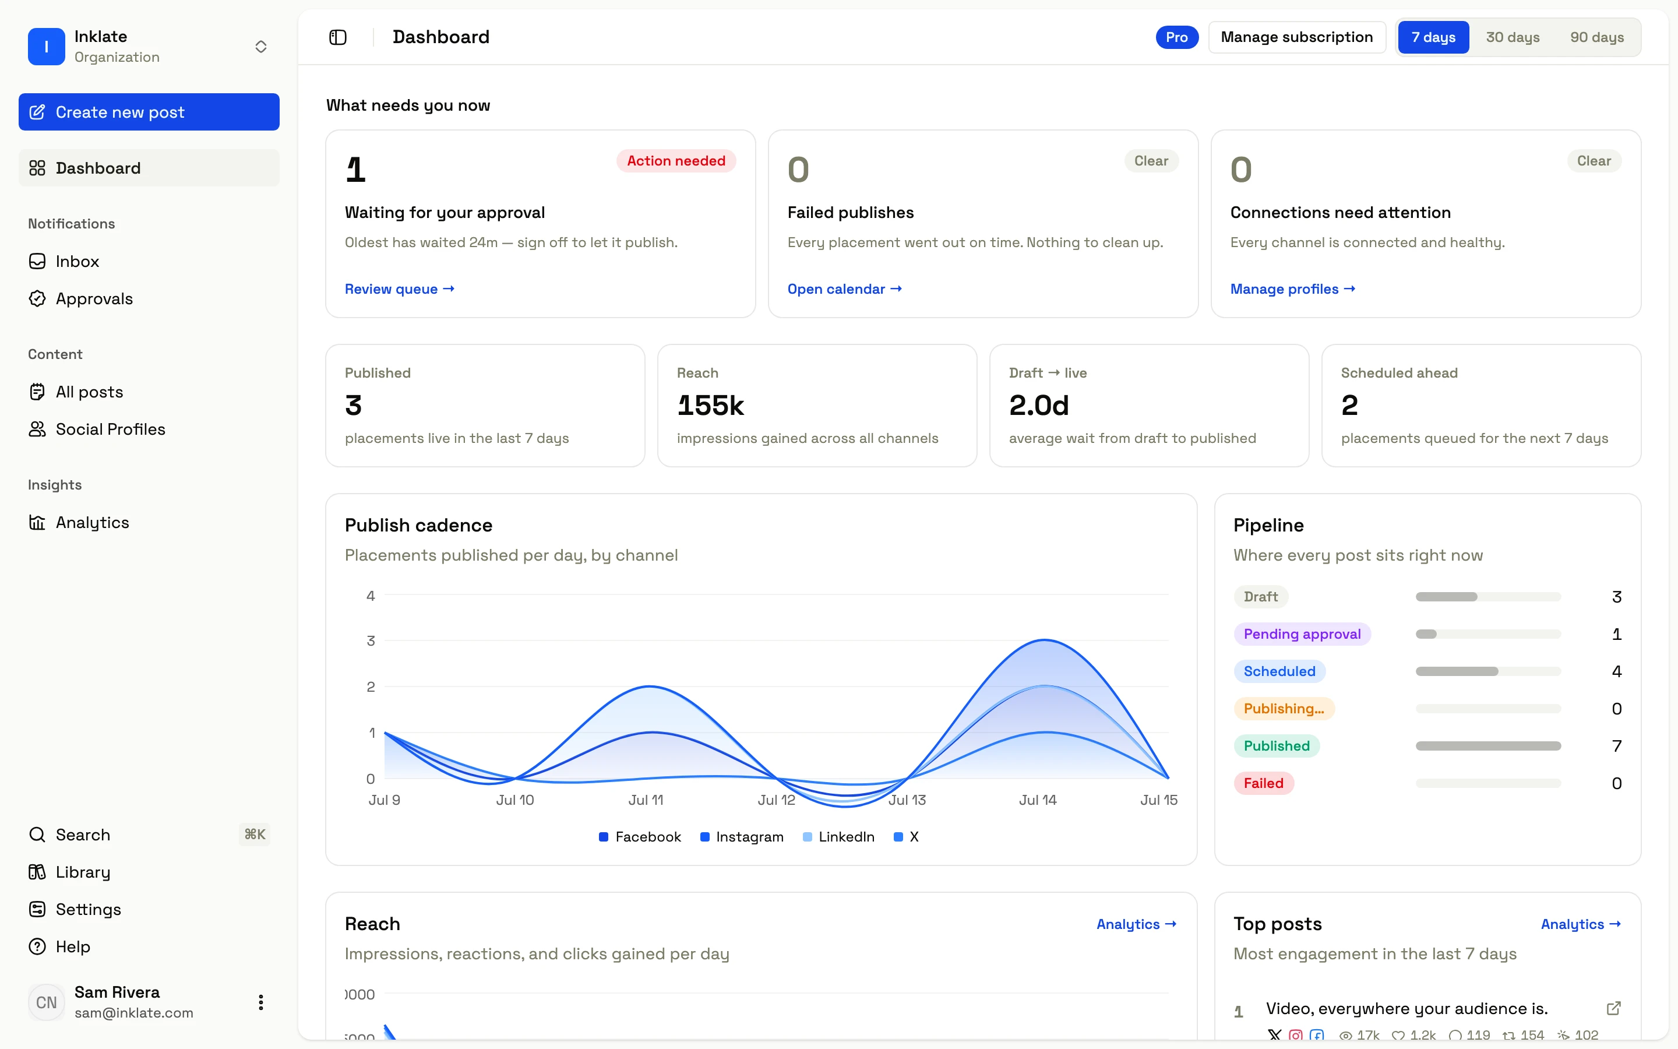
Task: Open Inbox from the sidebar
Action: (149, 261)
